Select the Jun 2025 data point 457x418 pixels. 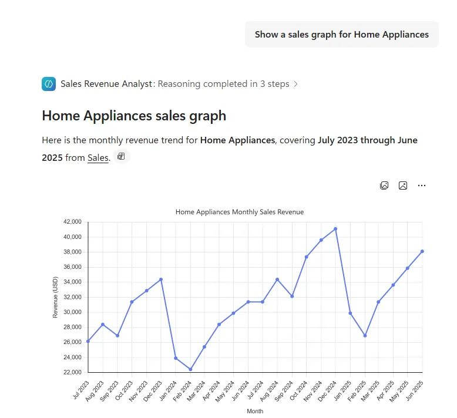click(422, 251)
